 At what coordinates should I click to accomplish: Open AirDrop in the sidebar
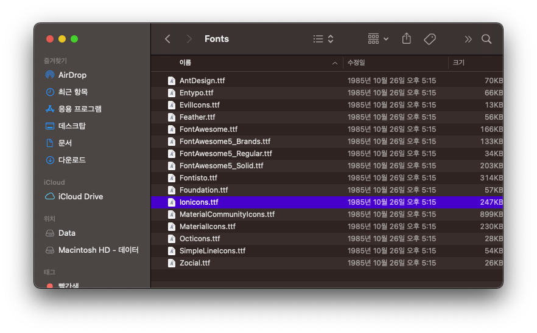[x=72, y=75]
